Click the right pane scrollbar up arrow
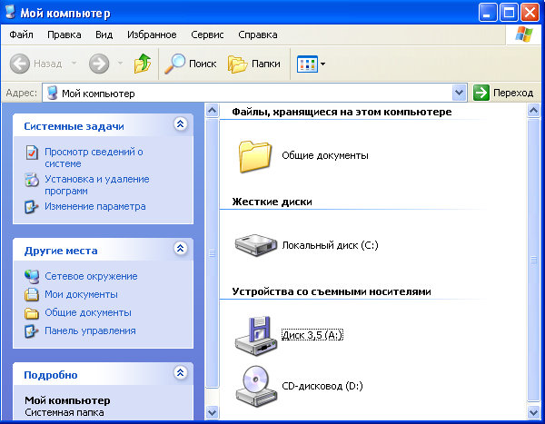Image resolution: width=545 pixels, height=424 pixels. point(533,111)
